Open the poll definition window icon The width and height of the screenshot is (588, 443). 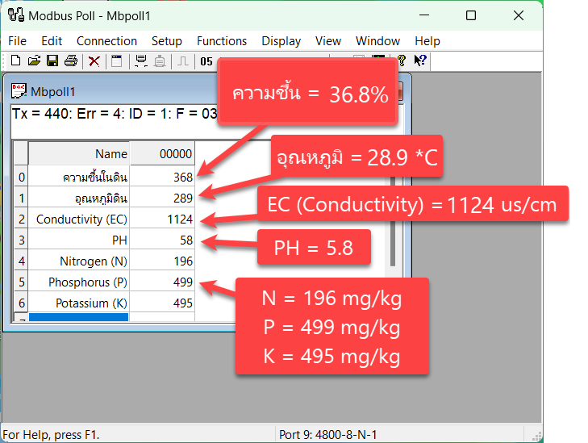click(x=116, y=61)
